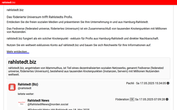Click the rahlstedt.biz logo in red header

9,2
